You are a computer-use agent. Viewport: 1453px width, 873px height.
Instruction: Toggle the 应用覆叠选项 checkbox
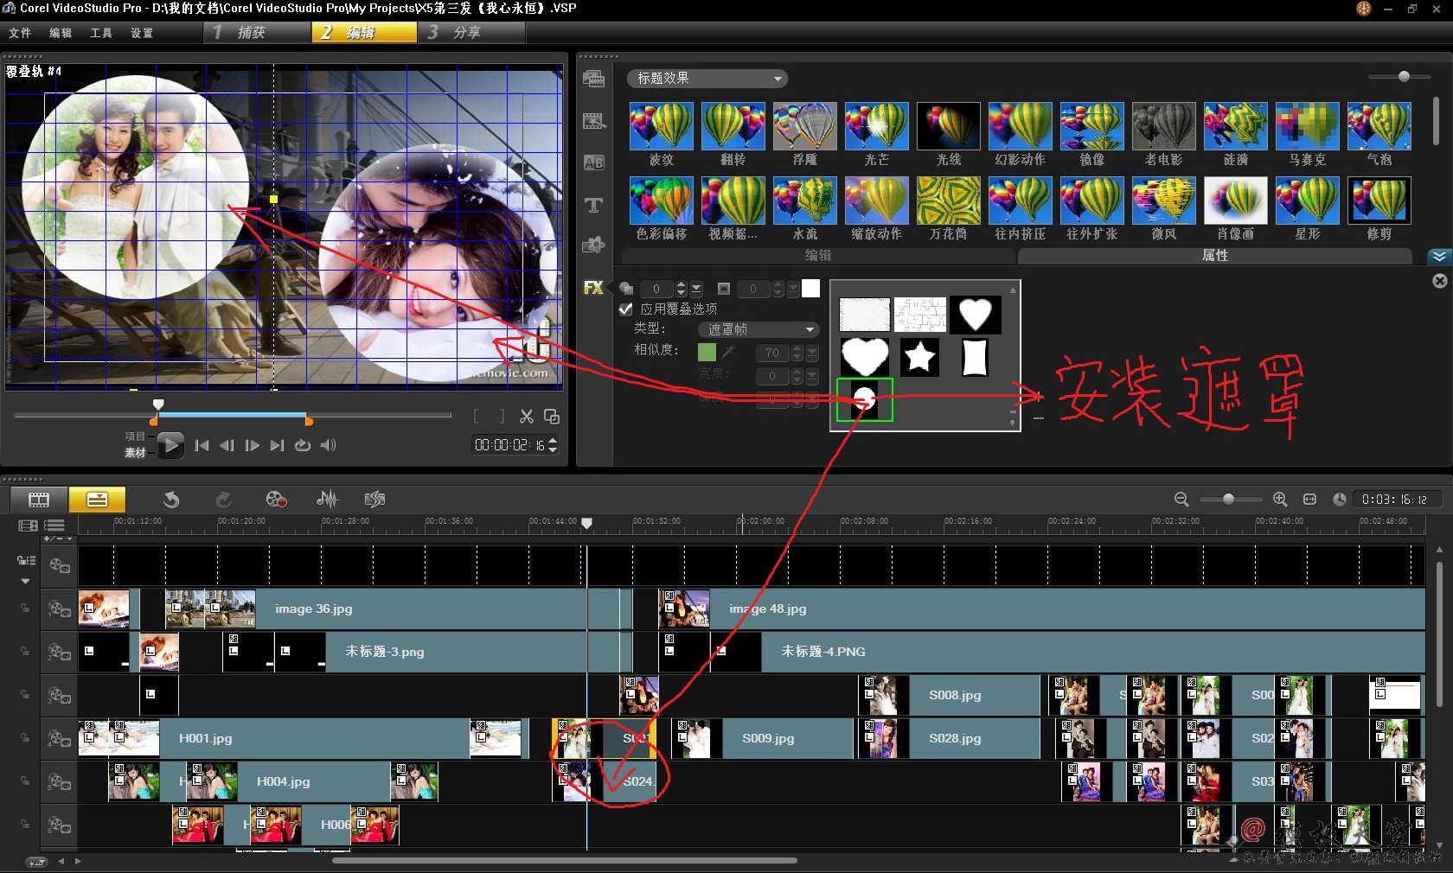coord(626,309)
